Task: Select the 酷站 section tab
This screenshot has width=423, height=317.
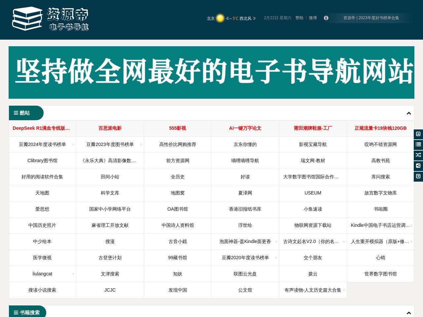Action: click(26, 113)
